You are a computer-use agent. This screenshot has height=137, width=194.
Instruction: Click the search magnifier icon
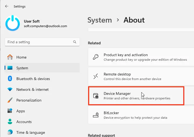[x=75, y=42]
